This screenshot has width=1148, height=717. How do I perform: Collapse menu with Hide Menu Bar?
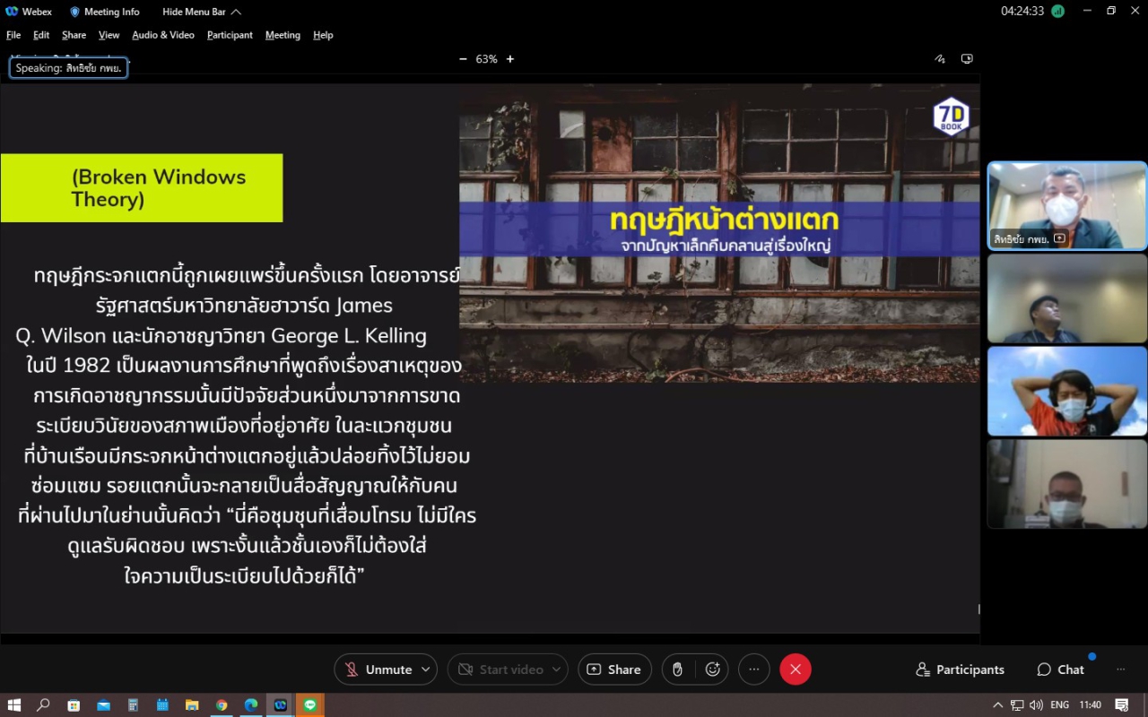[x=201, y=12]
